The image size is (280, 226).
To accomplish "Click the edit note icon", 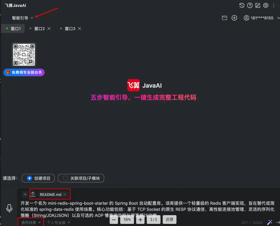I will pyautogui.click(x=258, y=5).
